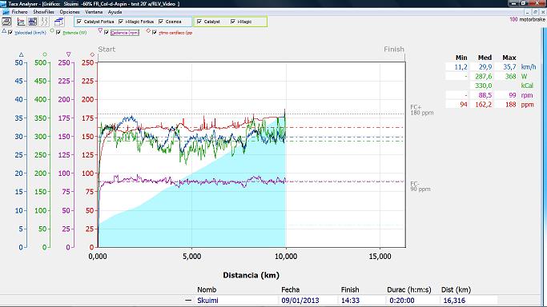Toggle the i-Magic checkbox in the green box
Screen dimensions: 547x307
[233, 22]
